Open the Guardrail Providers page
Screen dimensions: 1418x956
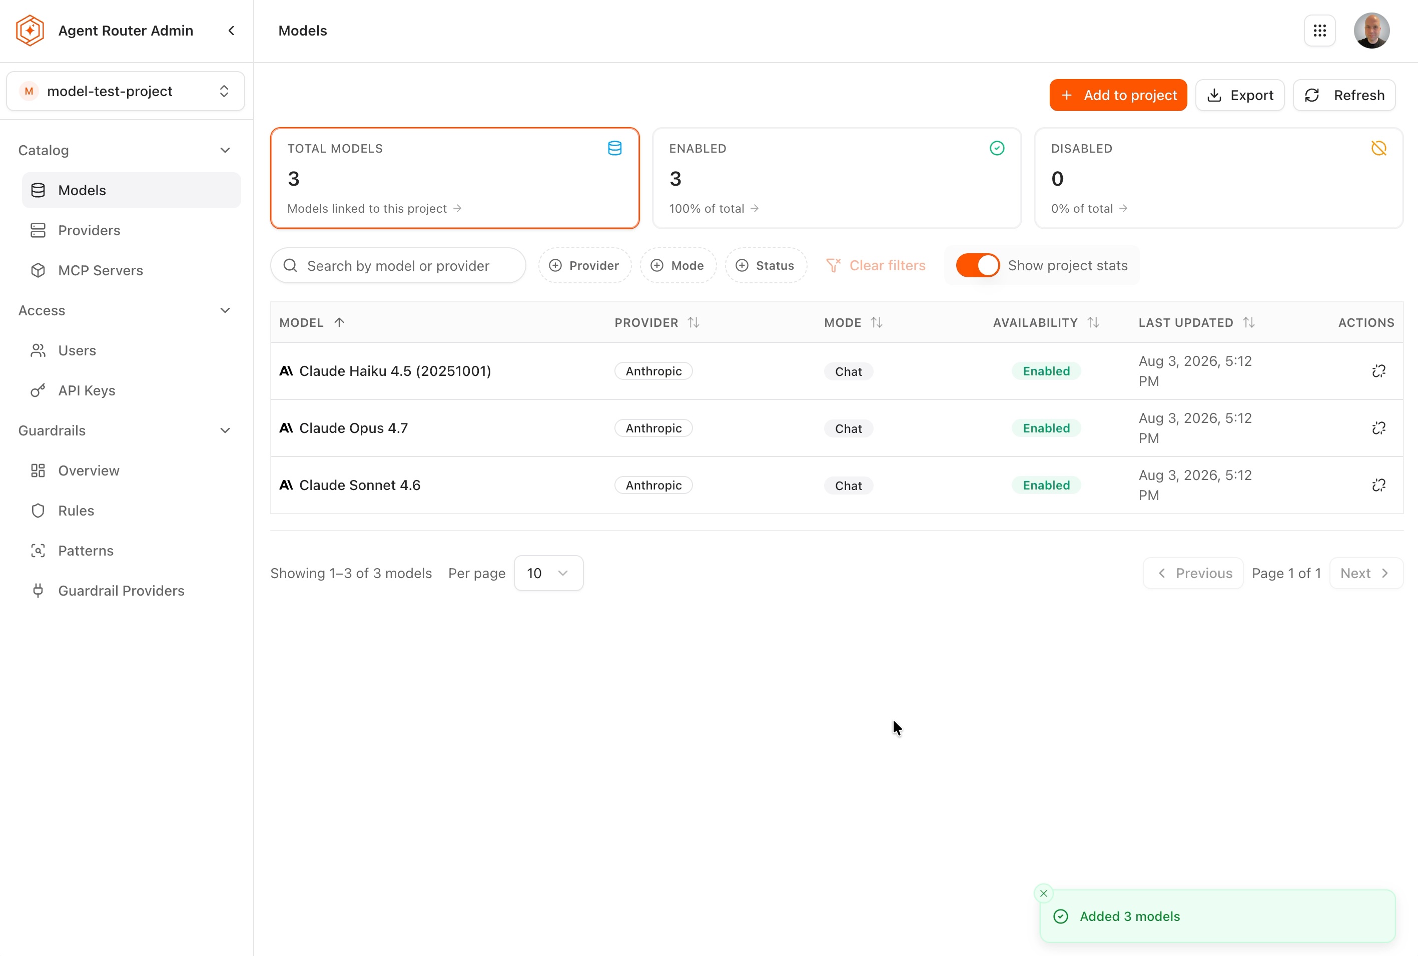pos(132,591)
